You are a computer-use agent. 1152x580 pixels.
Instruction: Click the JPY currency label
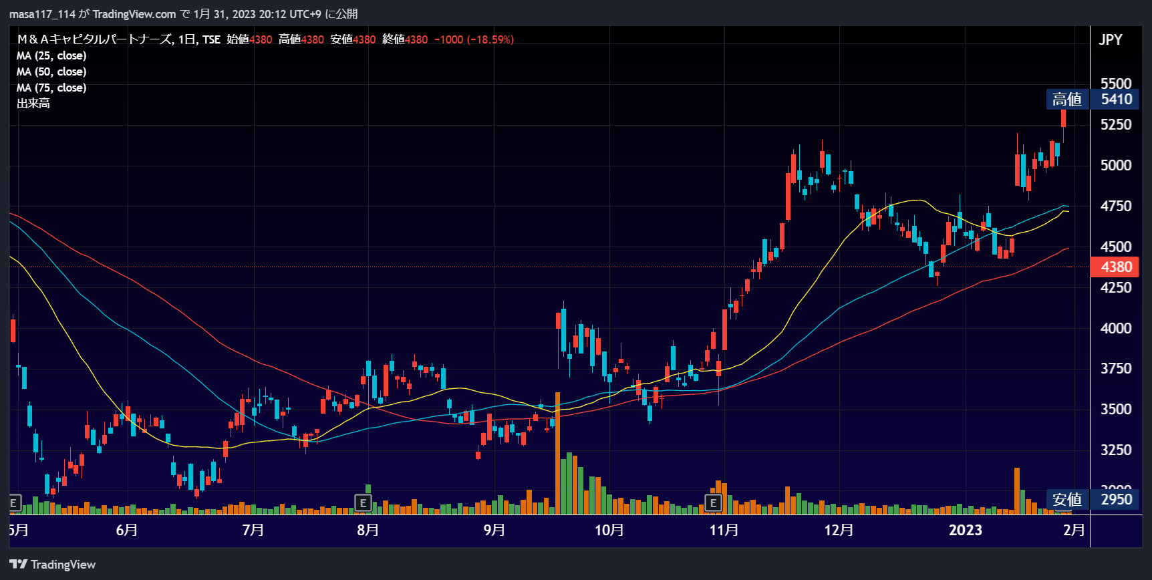[x=1111, y=39]
